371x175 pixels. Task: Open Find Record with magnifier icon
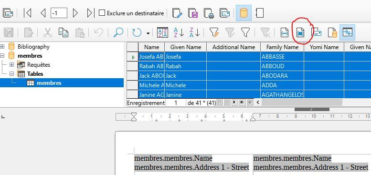click(x=118, y=32)
